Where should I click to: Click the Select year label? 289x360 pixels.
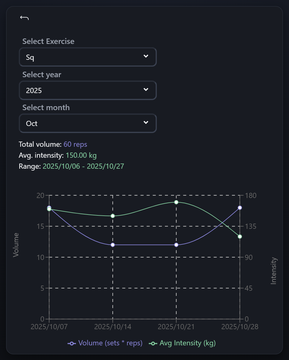click(x=42, y=75)
